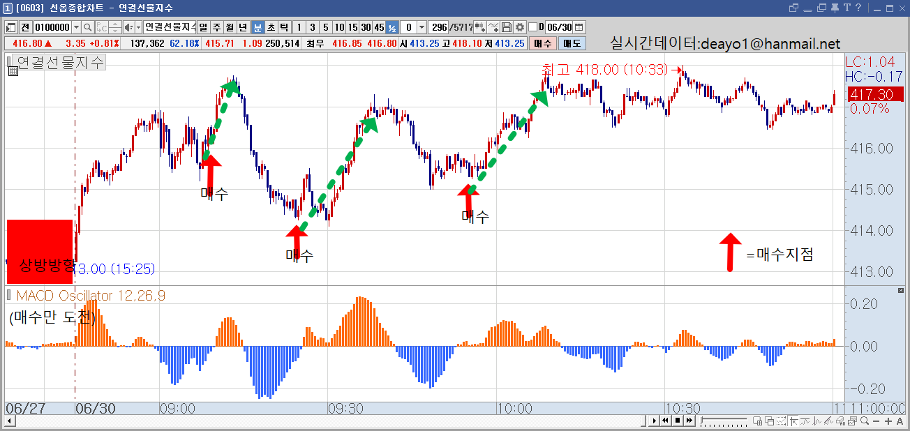Zoom out chart with minus icon
The image size is (910, 431).
877,421
